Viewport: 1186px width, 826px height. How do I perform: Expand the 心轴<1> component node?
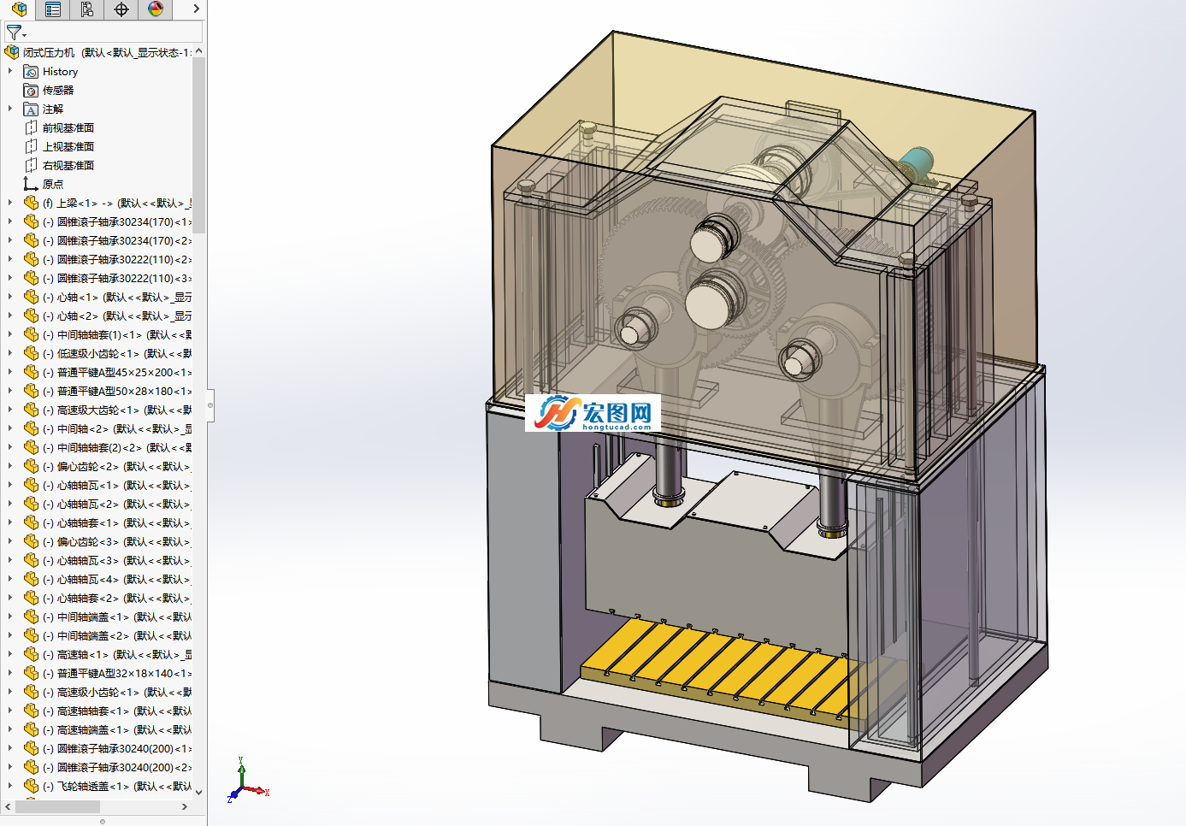(10, 297)
